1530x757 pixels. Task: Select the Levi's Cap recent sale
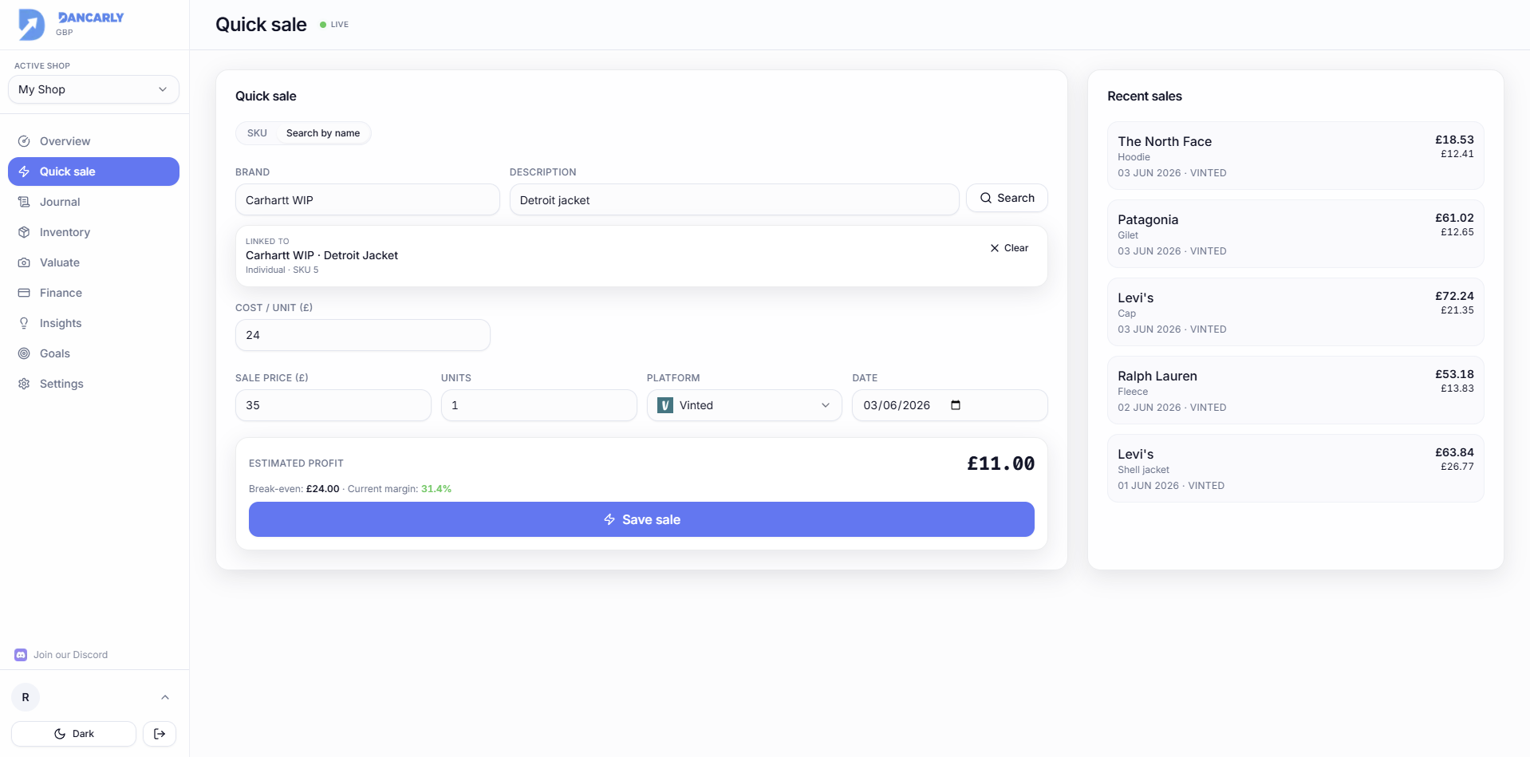tap(1295, 312)
